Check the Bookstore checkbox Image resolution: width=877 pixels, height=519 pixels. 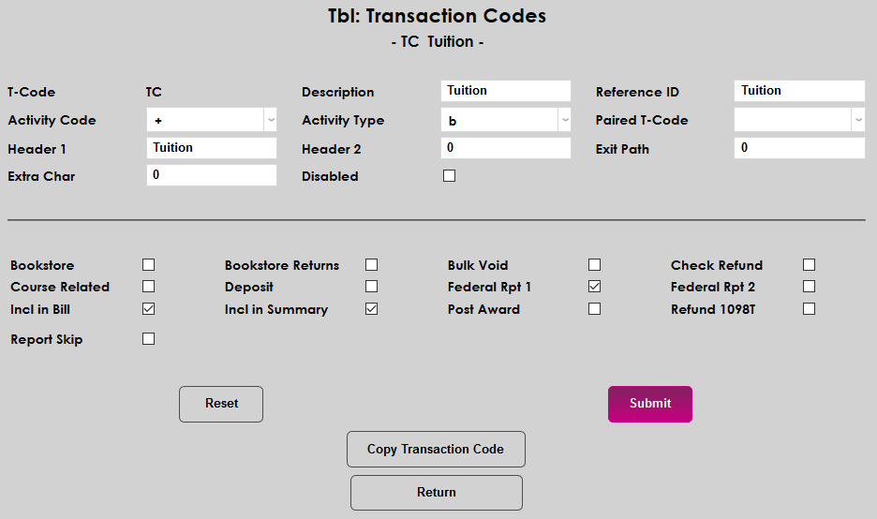tap(148, 265)
